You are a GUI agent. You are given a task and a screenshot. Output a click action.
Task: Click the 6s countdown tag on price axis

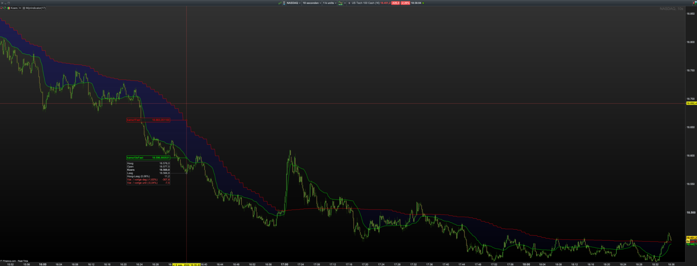click(x=688, y=241)
